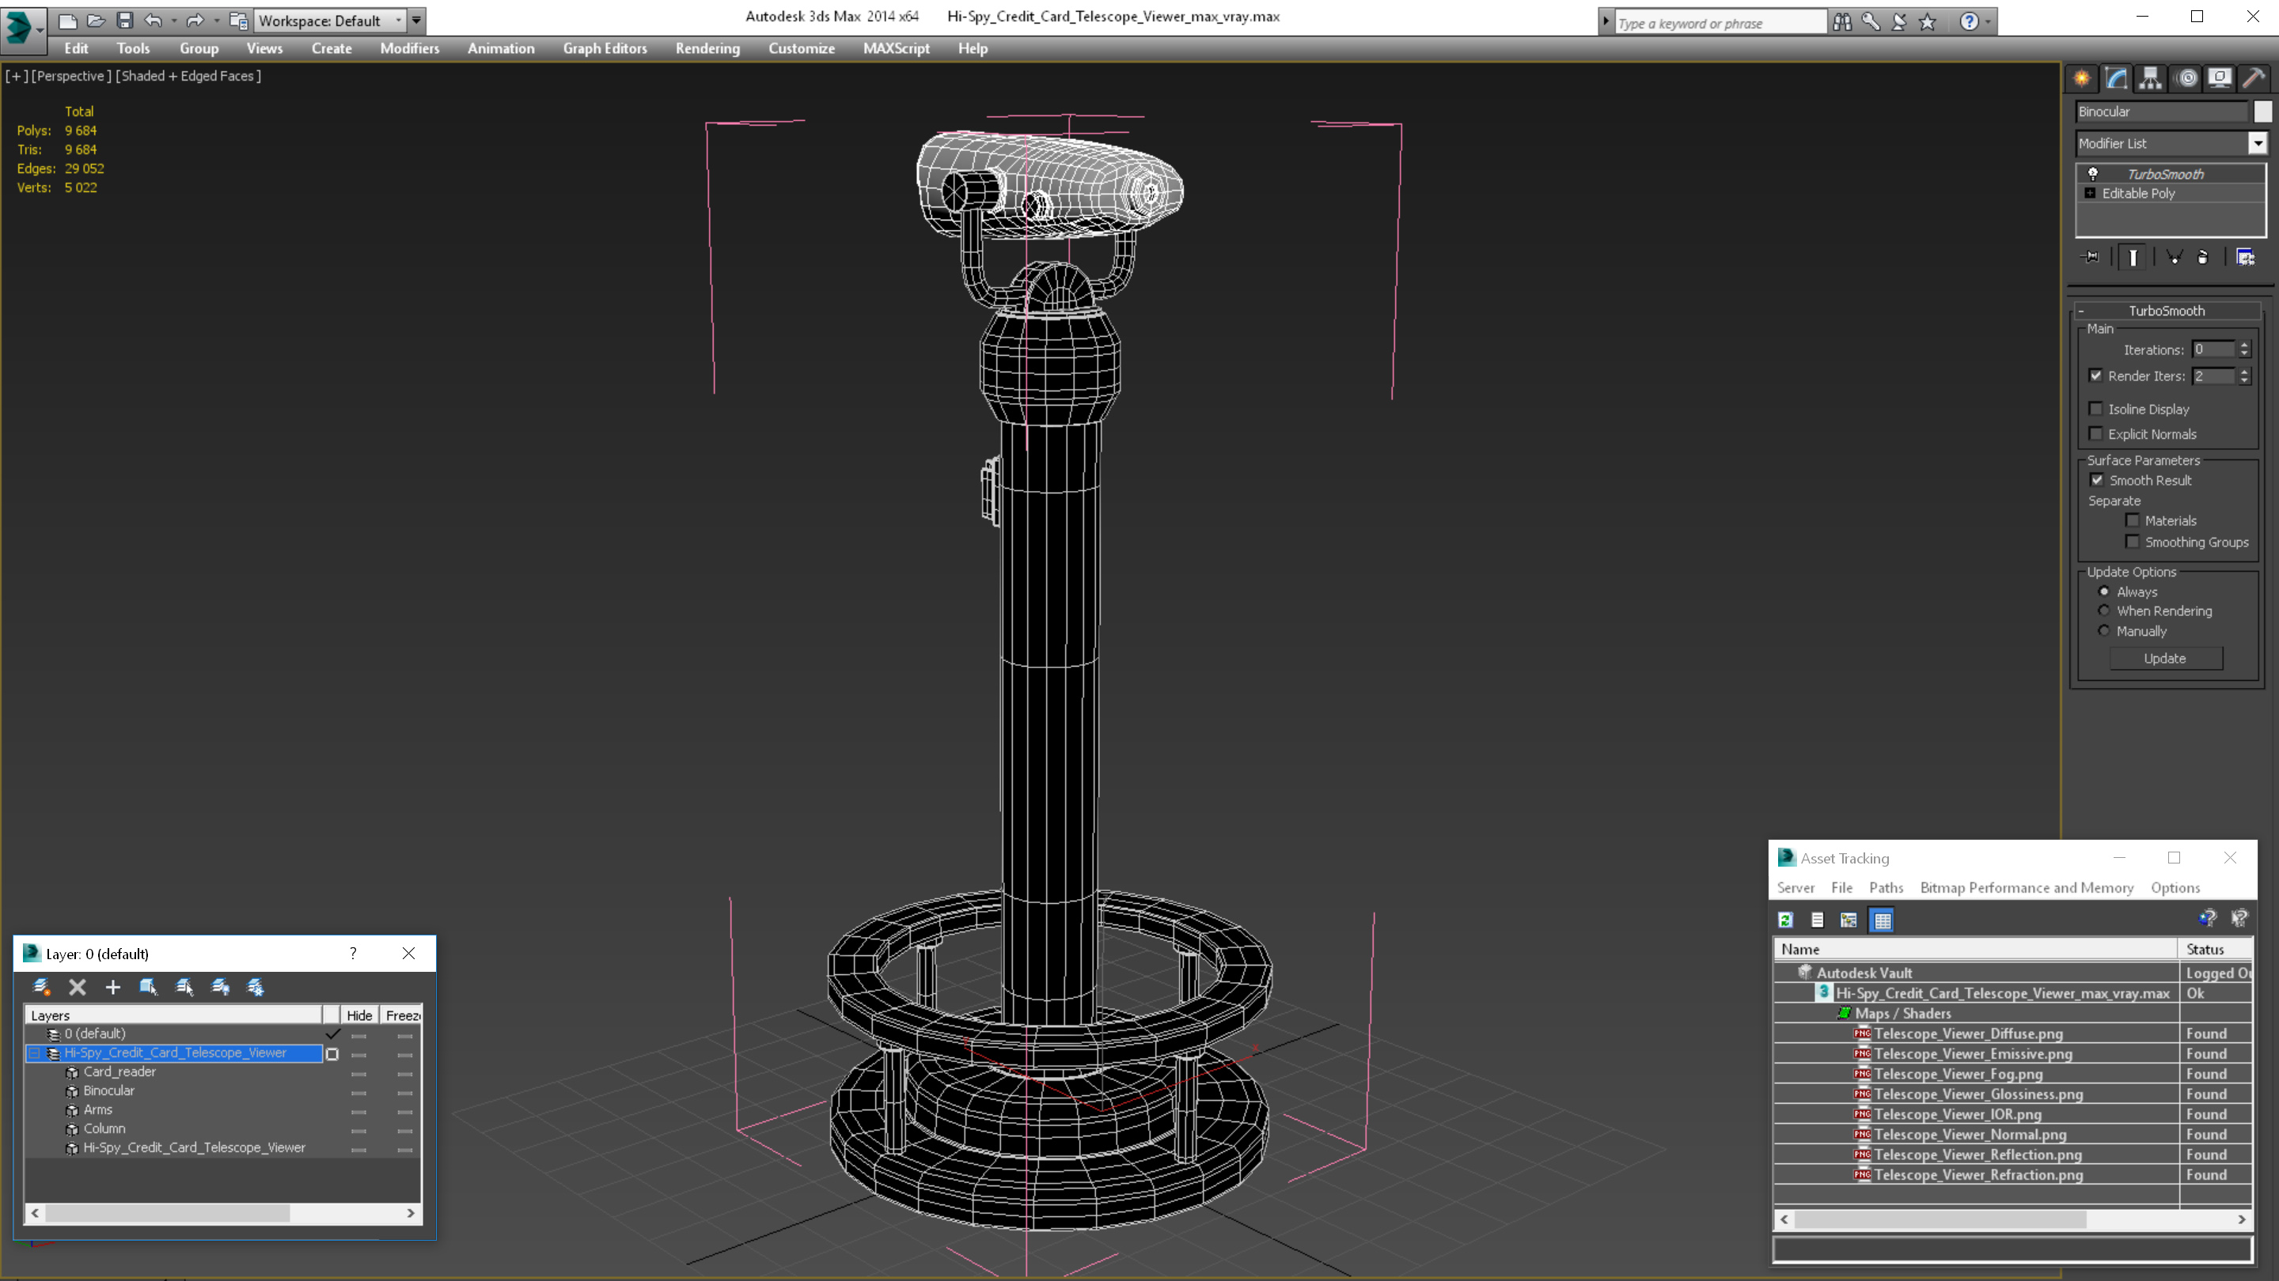Select Always radio button in Update Options
2279x1281 pixels.
tap(2103, 591)
